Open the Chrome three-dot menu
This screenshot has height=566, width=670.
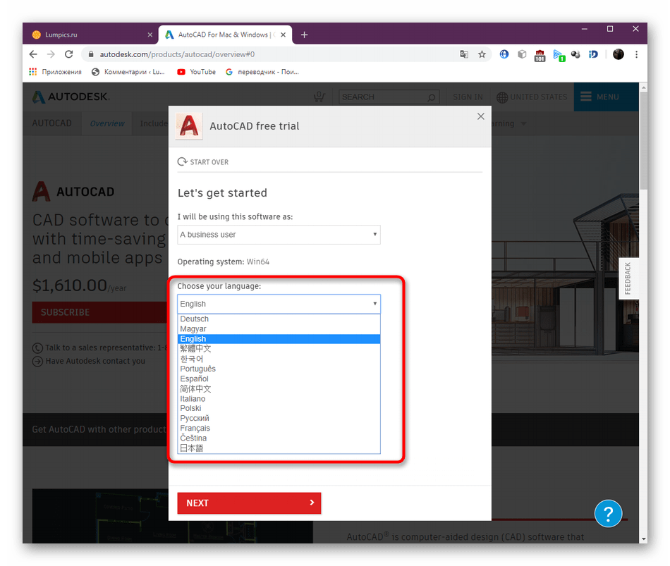tap(636, 54)
